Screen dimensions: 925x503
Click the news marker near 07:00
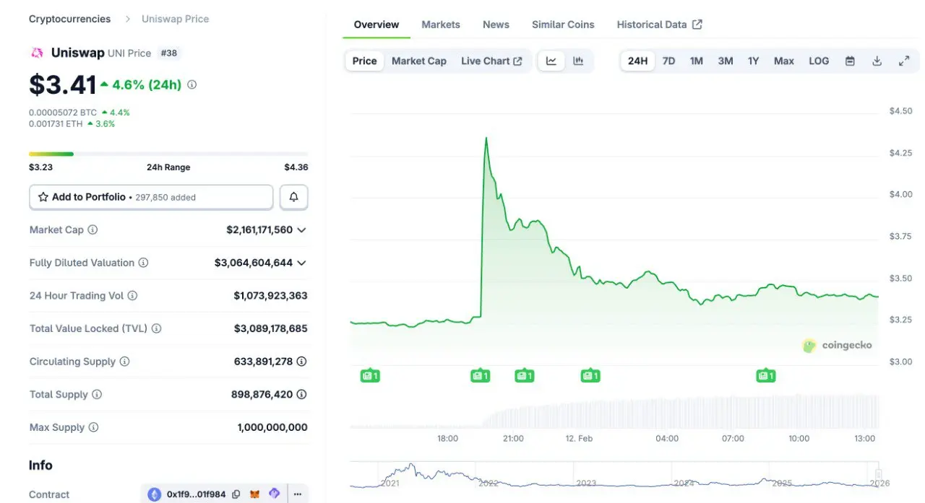[766, 375]
